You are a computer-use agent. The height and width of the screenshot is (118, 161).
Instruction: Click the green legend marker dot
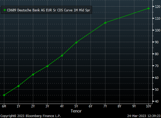coord(4,10)
